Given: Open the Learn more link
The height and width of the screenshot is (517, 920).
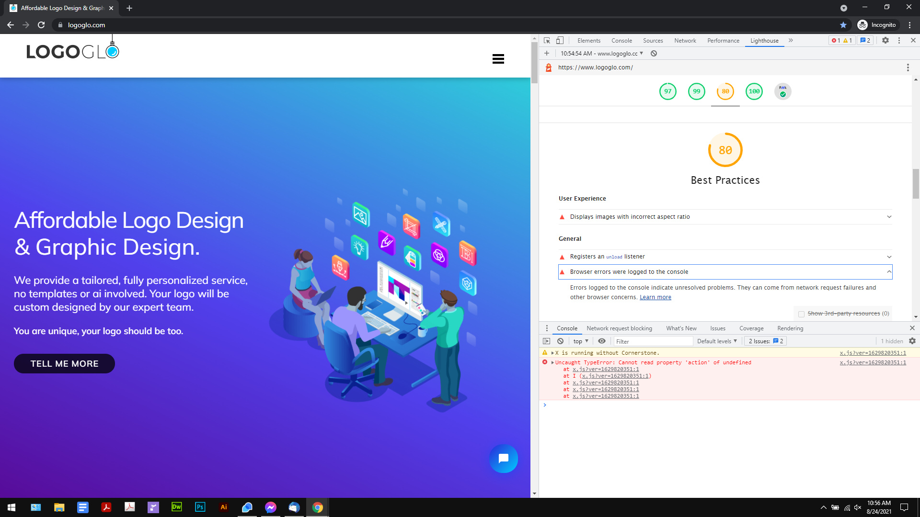Looking at the screenshot, I should click(655, 297).
